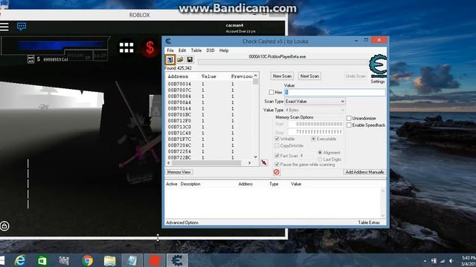Select the Executable option
Image resolution: width=476 pixels, height=267 pixels.
pos(314,139)
